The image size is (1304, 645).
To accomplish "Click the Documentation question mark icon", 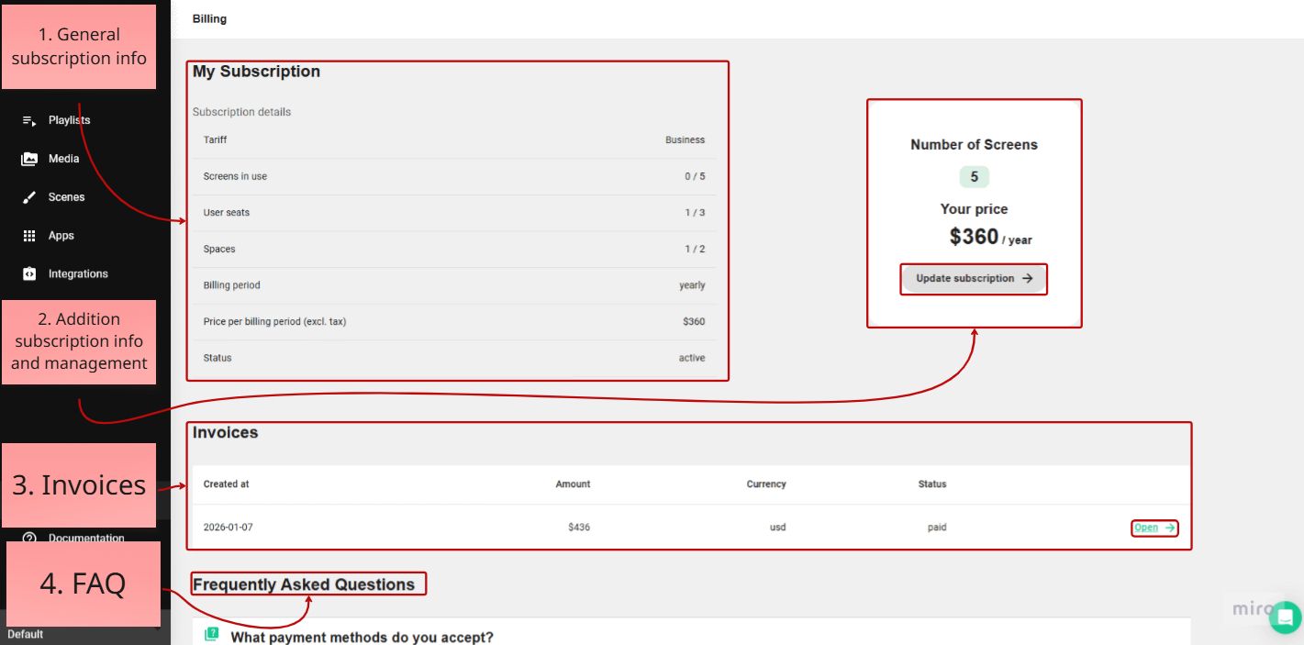I will point(29,538).
